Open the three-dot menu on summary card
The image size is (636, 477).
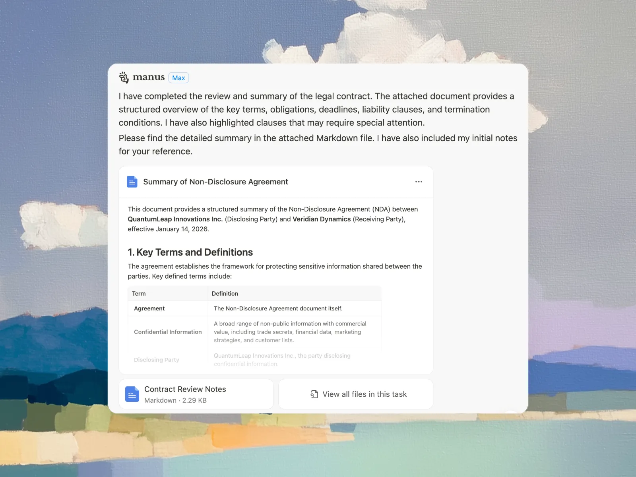coord(419,182)
